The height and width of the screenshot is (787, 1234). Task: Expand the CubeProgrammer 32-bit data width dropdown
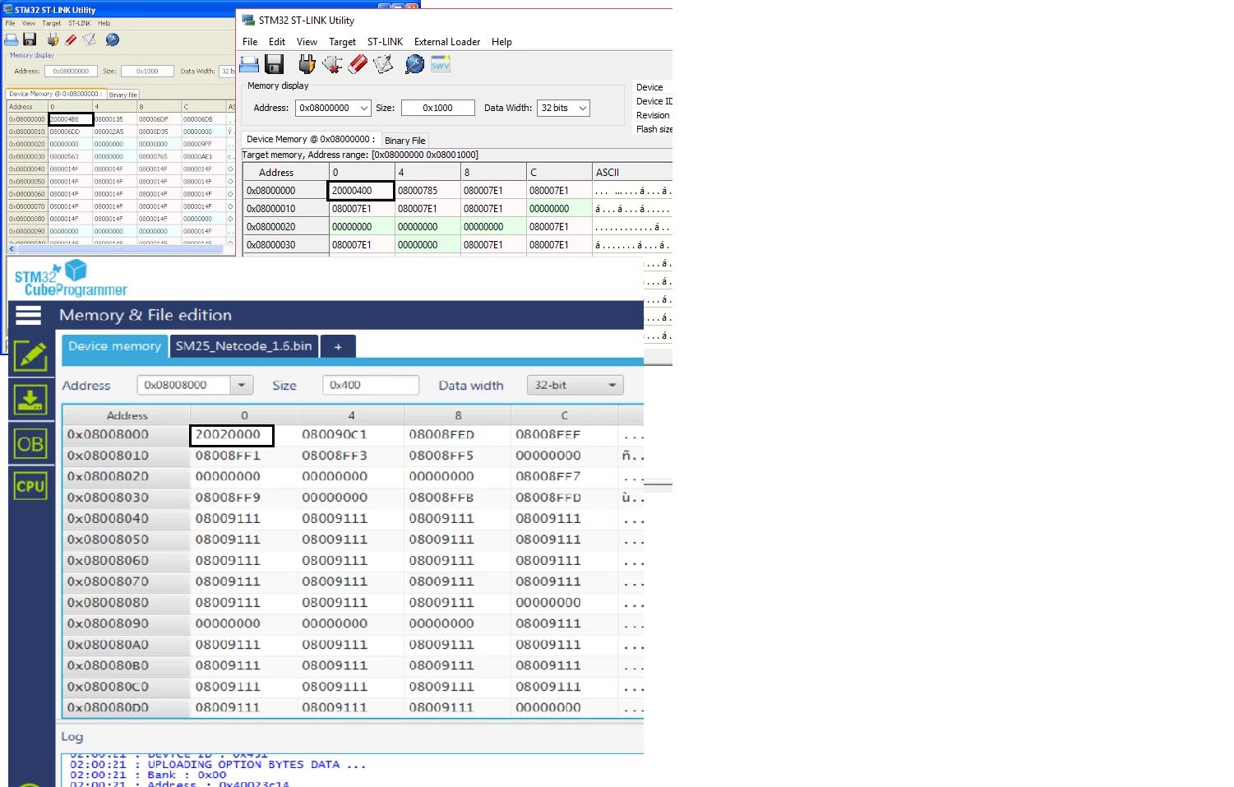pyautogui.click(x=575, y=385)
